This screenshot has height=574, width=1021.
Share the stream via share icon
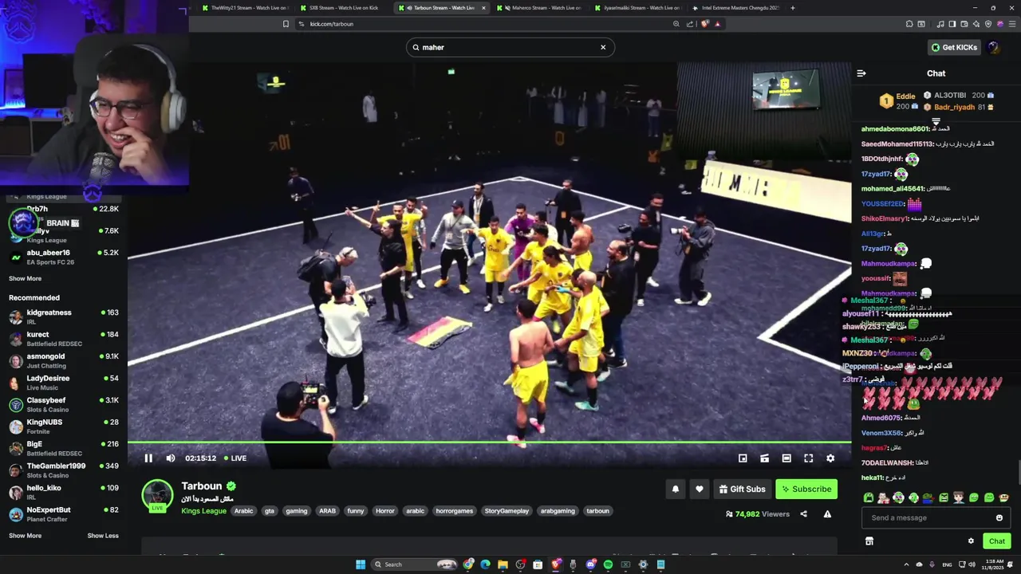(803, 514)
